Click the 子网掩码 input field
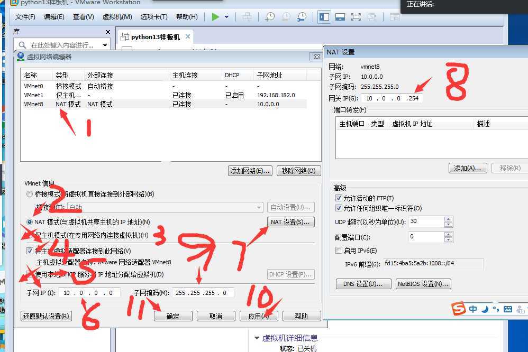Screen dimensions: 528x352 [203, 293]
